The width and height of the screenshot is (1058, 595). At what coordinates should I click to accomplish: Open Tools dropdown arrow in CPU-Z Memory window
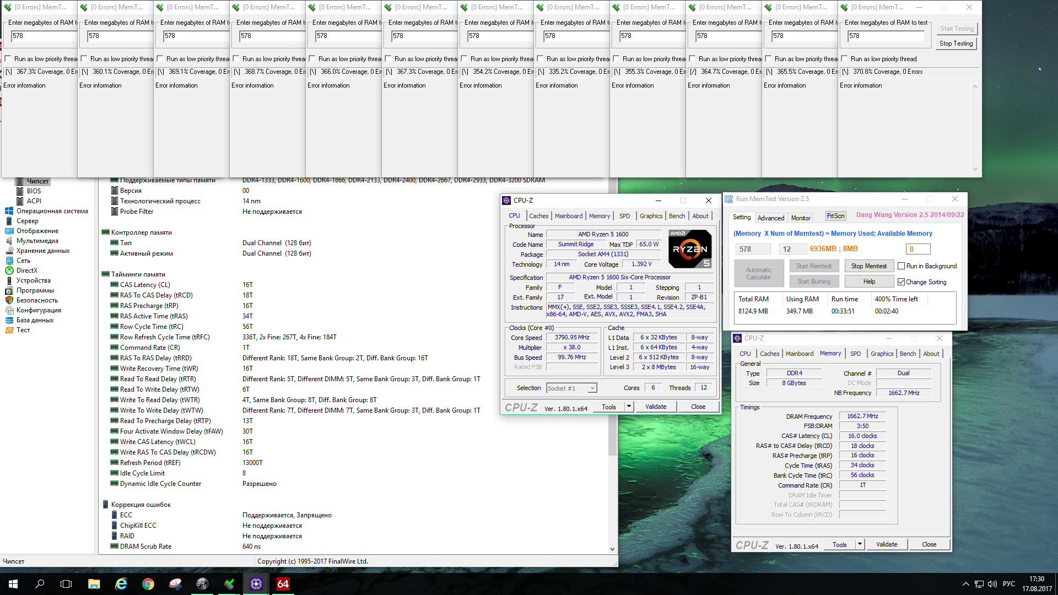860,544
